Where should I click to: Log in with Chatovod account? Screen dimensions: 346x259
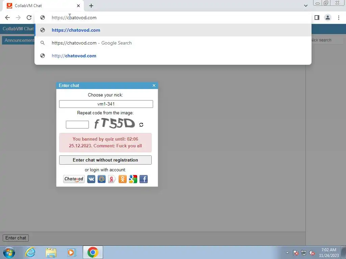coord(74,179)
